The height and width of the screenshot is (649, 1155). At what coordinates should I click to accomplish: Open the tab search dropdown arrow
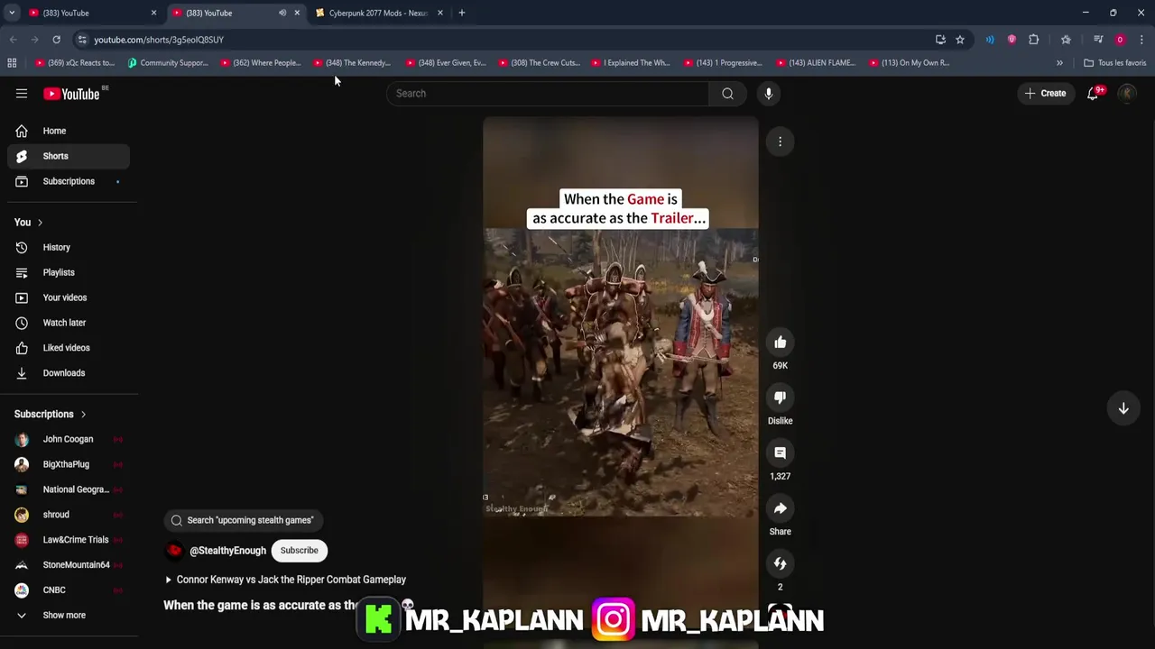point(12,13)
